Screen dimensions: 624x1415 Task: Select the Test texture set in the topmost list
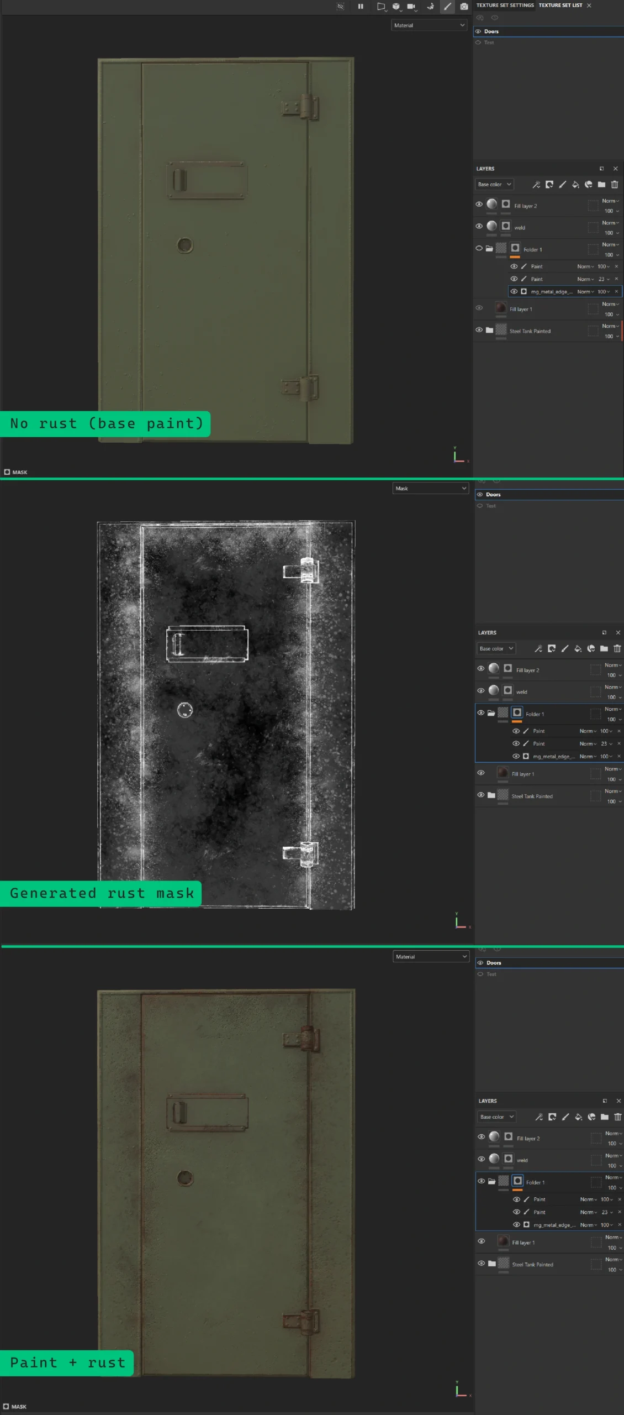[489, 43]
